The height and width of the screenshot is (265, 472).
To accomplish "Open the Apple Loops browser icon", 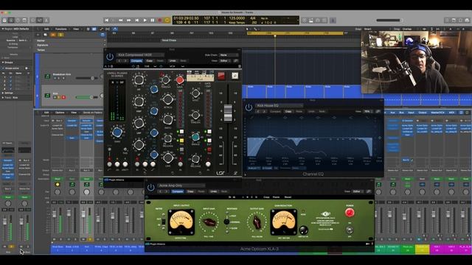I will pyautogui.click(x=460, y=20).
